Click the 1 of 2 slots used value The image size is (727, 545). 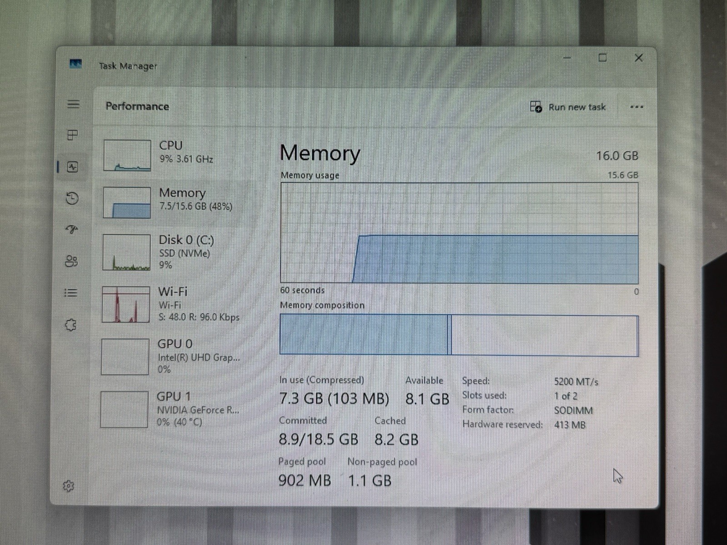[566, 396]
